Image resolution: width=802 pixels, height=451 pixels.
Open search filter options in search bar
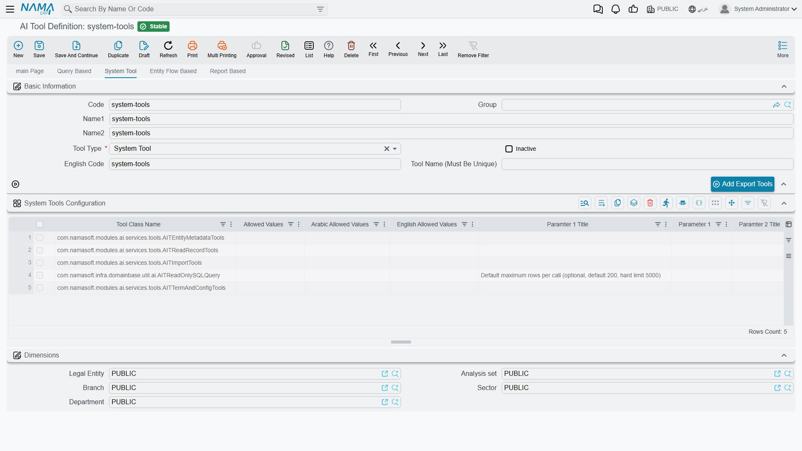pos(320,9)
